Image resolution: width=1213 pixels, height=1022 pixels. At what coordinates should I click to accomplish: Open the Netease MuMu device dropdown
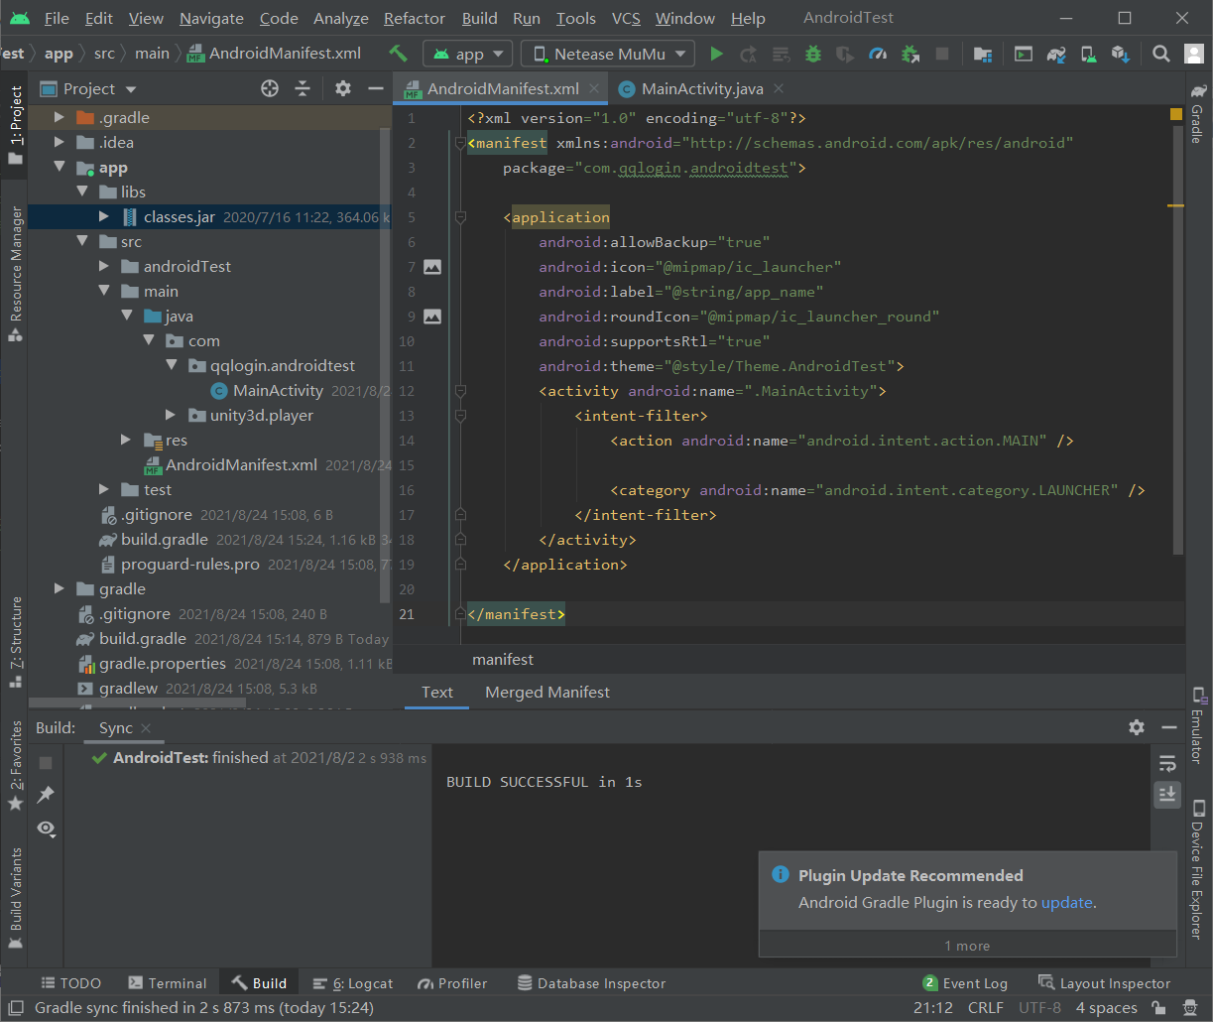[x=608, y=54]
